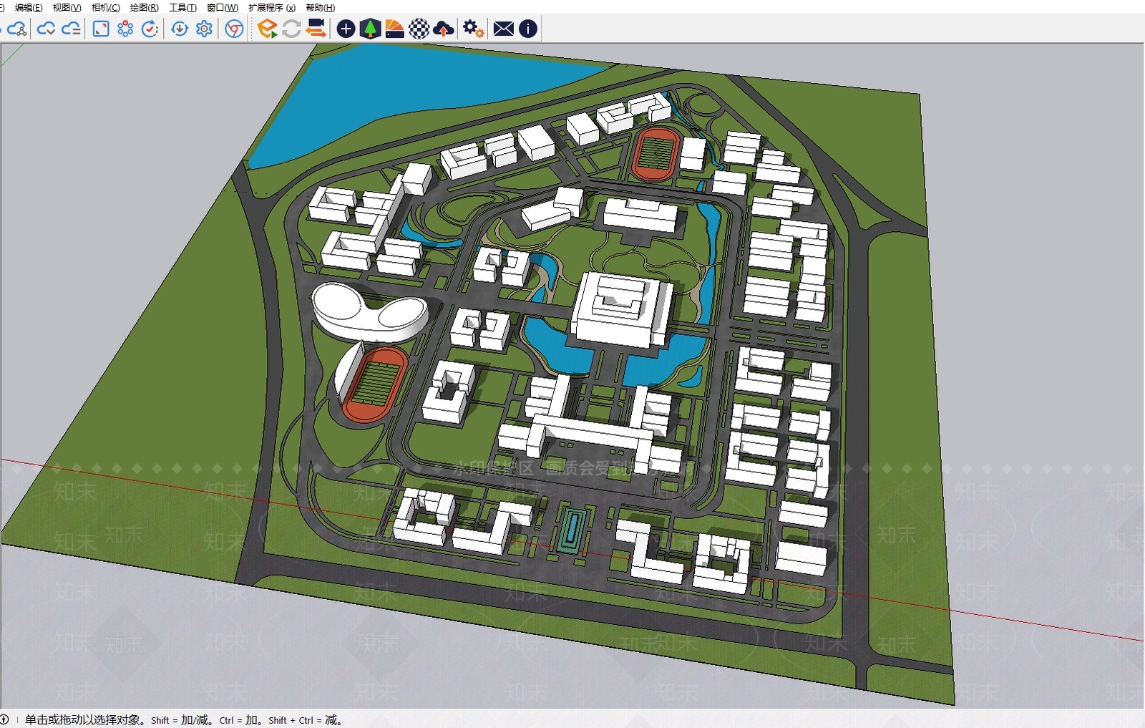Open the 相机(C) menu

[x=105, y=7]
